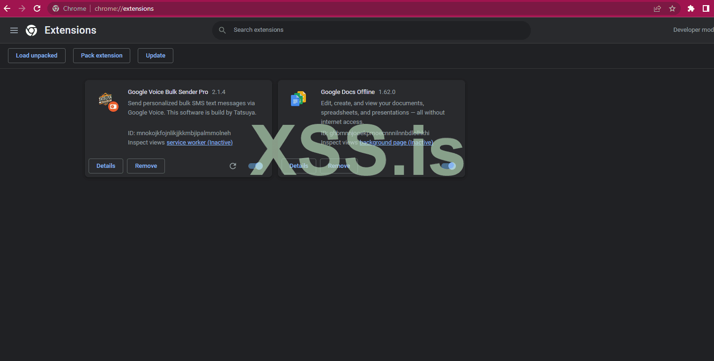Click the browser forward arrow
Viewport: 714px width, 361px height.
[x=22, y=8]
